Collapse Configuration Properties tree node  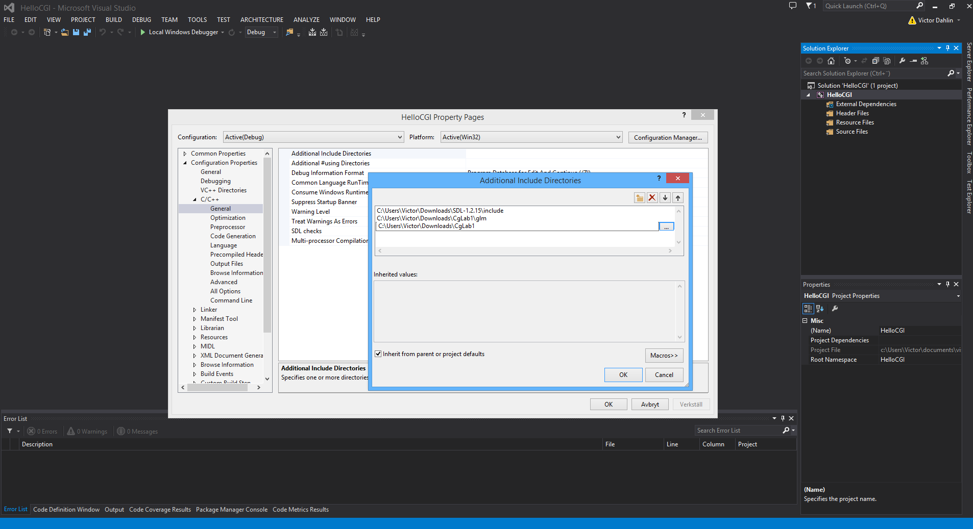185,163
